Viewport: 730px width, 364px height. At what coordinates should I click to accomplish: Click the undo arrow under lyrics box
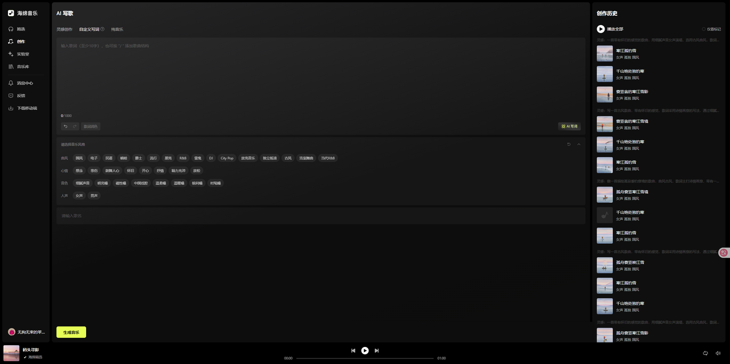(66, 126)
